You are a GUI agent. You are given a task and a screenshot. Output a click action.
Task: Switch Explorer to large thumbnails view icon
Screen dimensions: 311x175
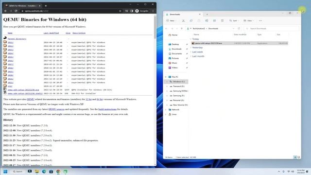tap(299, 157)
